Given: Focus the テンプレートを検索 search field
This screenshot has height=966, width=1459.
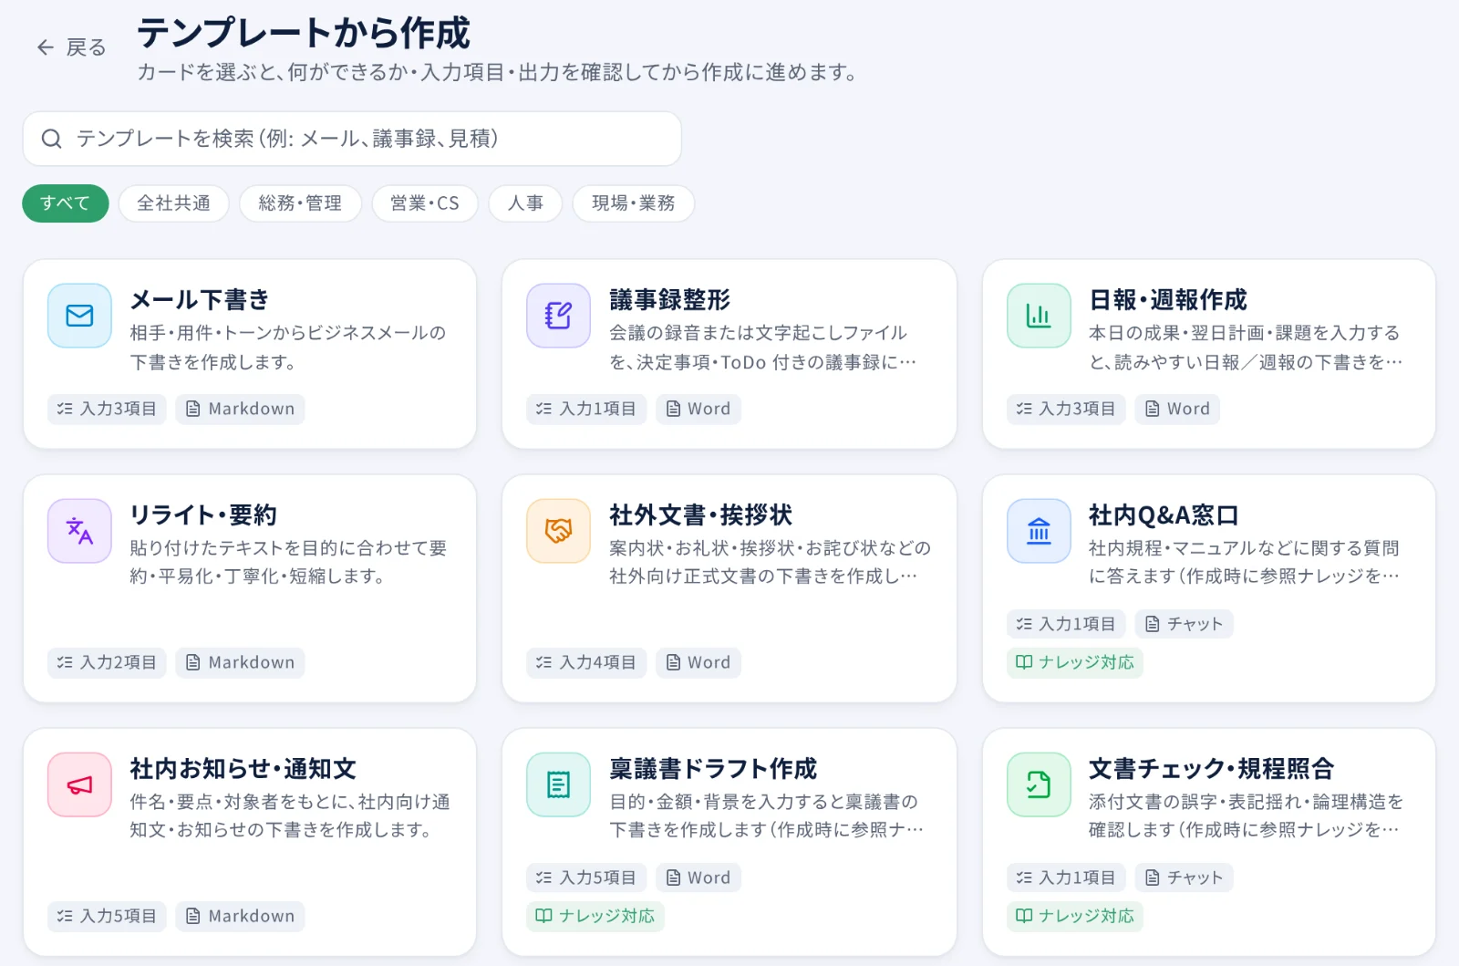Looking at the screenshot, I should [x=352, y=139].
